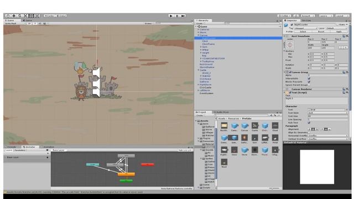The height and width of the screenshot is (199, 354).
Task: Collapse the Castle object in Hierarchy
Action: click(199, 70)
